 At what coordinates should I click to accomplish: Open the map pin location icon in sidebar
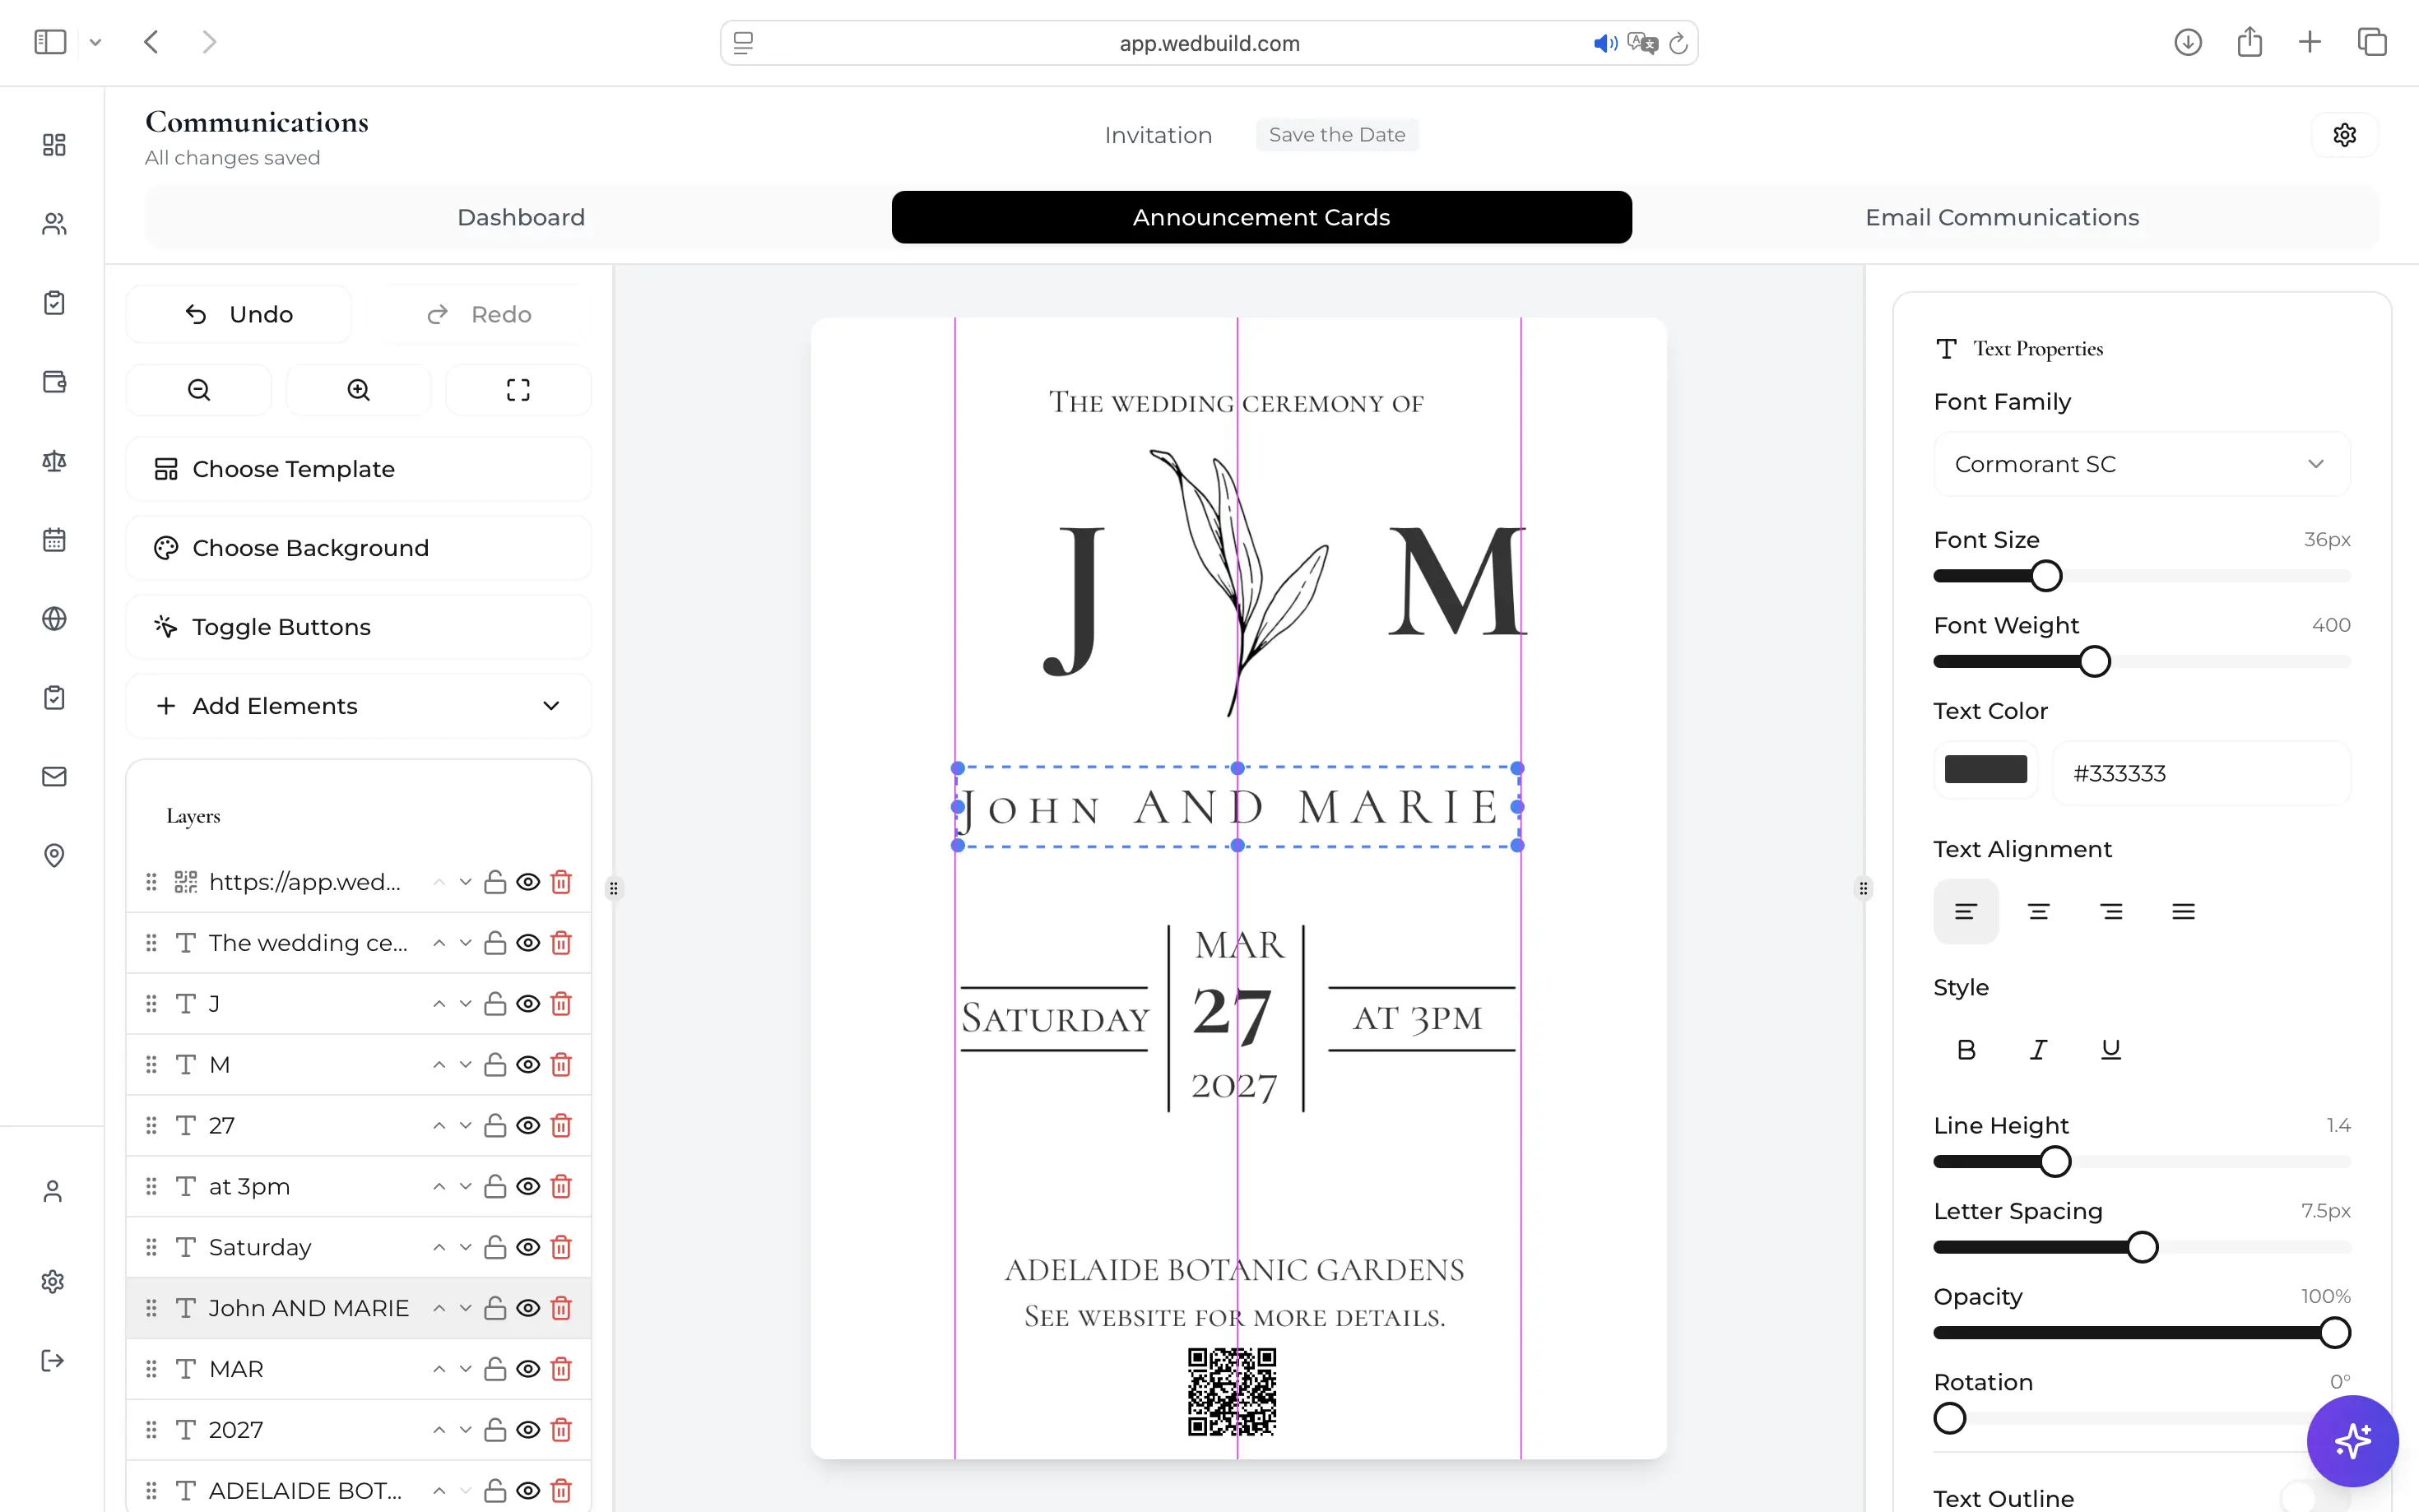click(x=54, y=856)
